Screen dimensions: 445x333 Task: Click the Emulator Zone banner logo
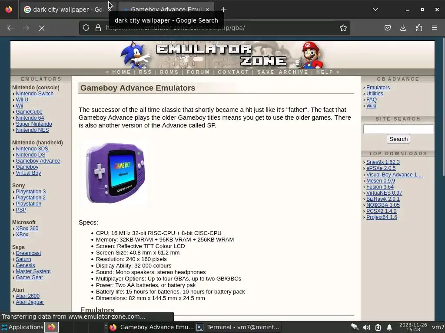click(222, 55)
